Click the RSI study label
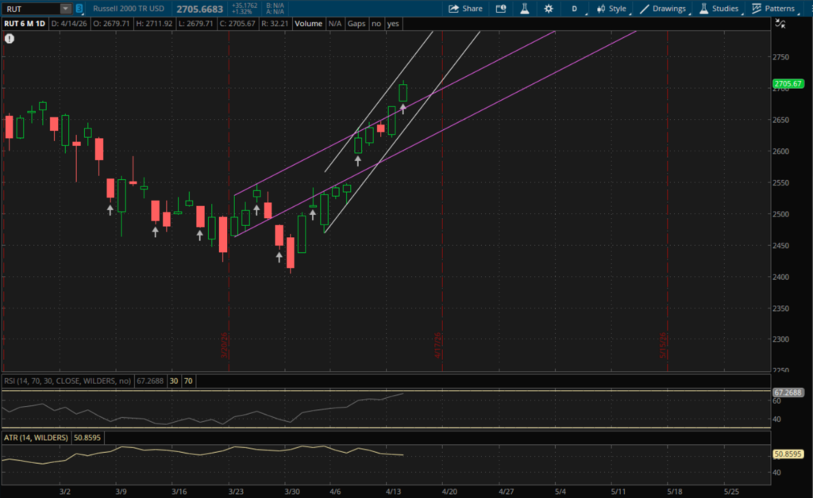813x498 pixels. [x=67, y=381]
